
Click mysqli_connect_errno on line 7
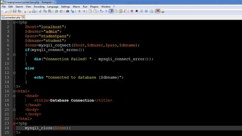pyautogui.click(x=54, y=50)
